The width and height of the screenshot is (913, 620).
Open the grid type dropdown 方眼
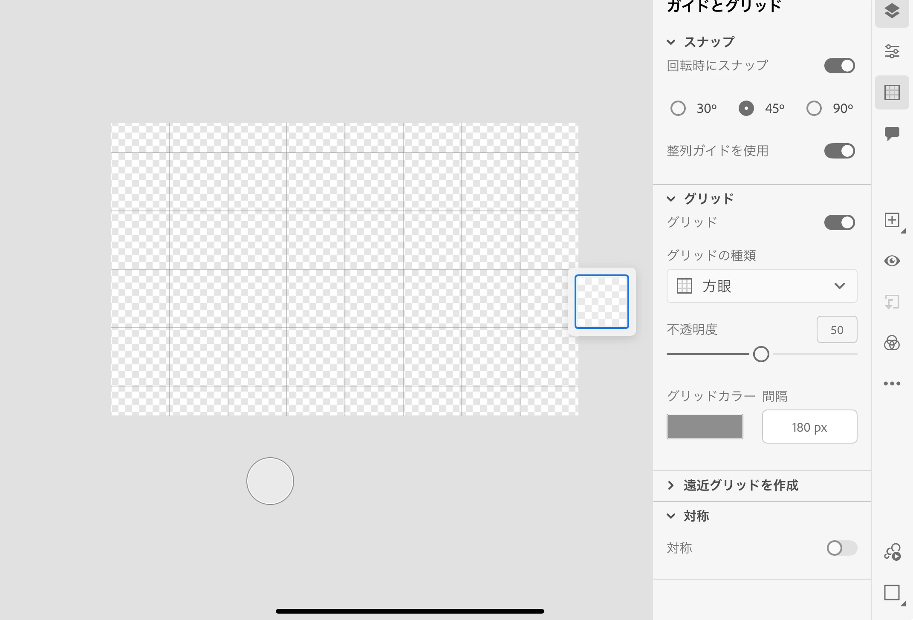[762, 286]
